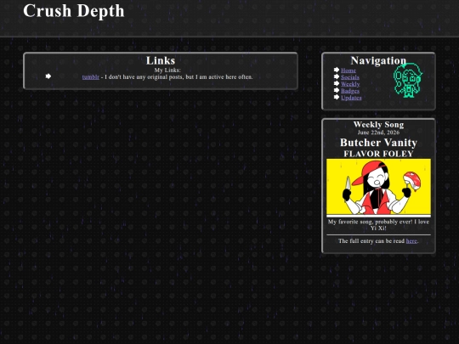459x344 pixels.
Task: Click the arrow bullet beside Badges
Action: click(x=337, y=90)
